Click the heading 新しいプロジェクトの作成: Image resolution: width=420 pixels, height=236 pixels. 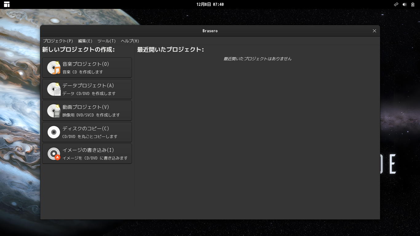coord(78,49)
